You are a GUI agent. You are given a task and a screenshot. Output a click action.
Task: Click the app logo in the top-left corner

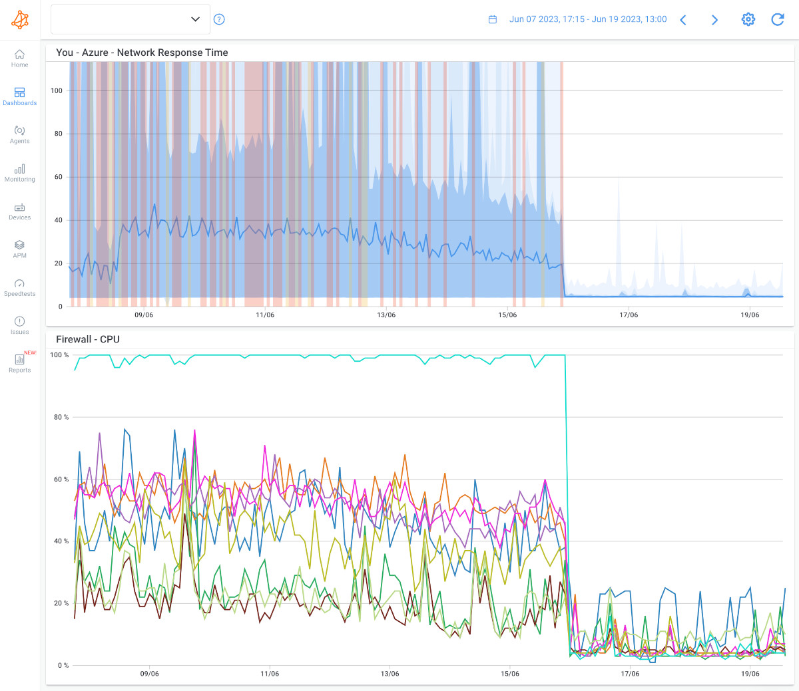pos(20,19)
